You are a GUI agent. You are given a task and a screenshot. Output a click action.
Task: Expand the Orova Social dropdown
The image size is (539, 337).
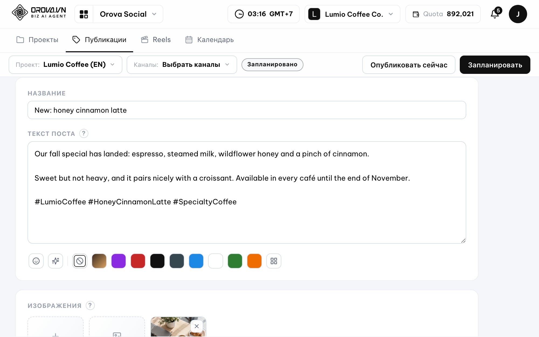tap(128, 14)
